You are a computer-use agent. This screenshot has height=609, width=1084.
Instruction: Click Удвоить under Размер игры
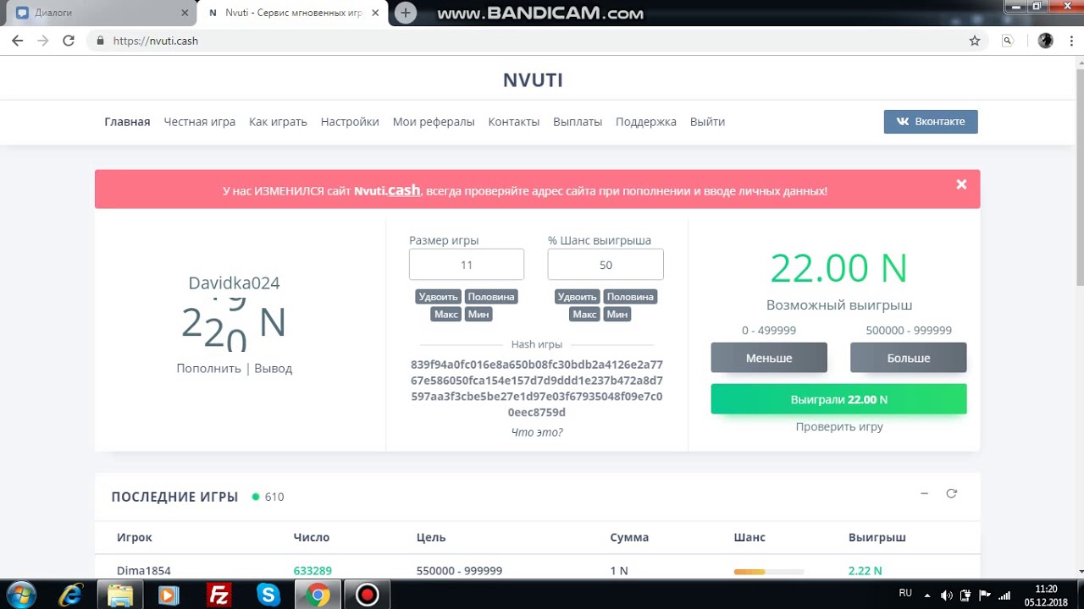pyautogui.click(x=439, y=297)
